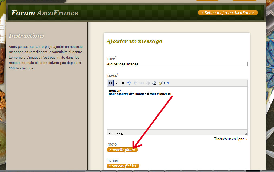Click the 'Instructions' sidebar heading
The image size is (274, 172).
click(26, 36)
